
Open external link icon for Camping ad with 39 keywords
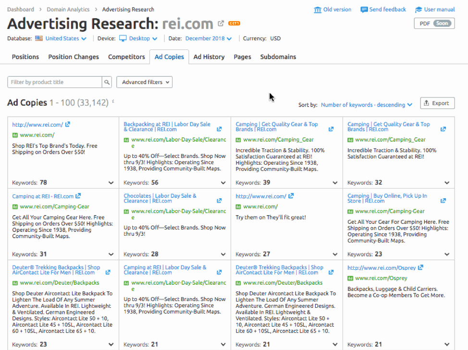coord(331,129)
